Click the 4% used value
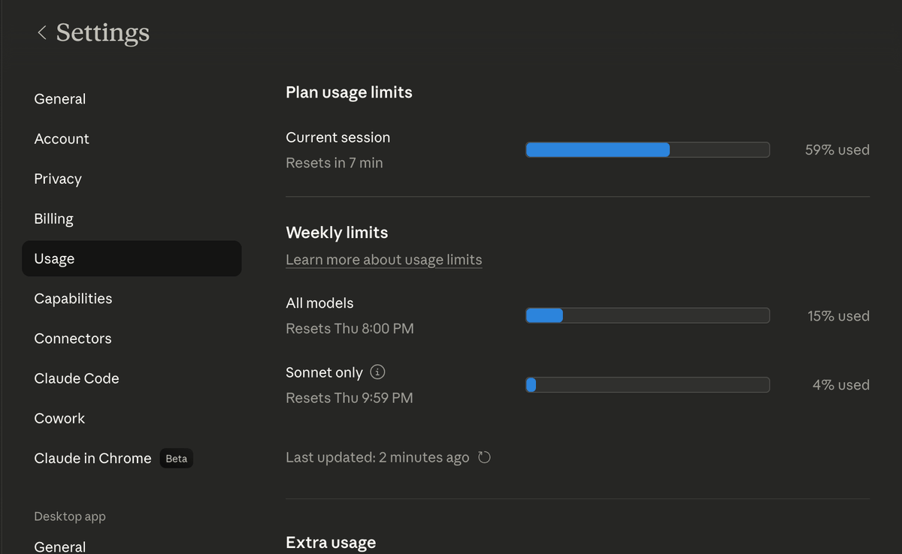 point(841,385)
